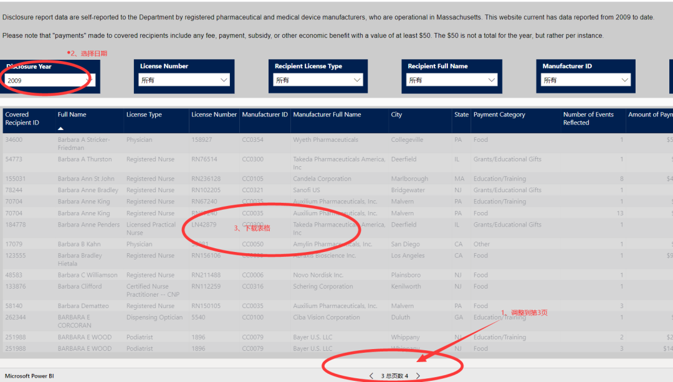Expand the Manufacturer ID filter dropdown

click(x=585, y=80)
